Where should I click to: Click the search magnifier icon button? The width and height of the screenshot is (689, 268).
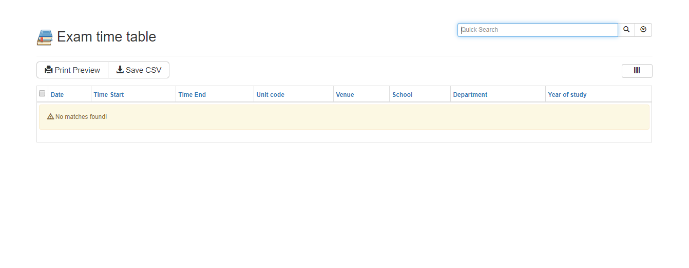[626, 30]
